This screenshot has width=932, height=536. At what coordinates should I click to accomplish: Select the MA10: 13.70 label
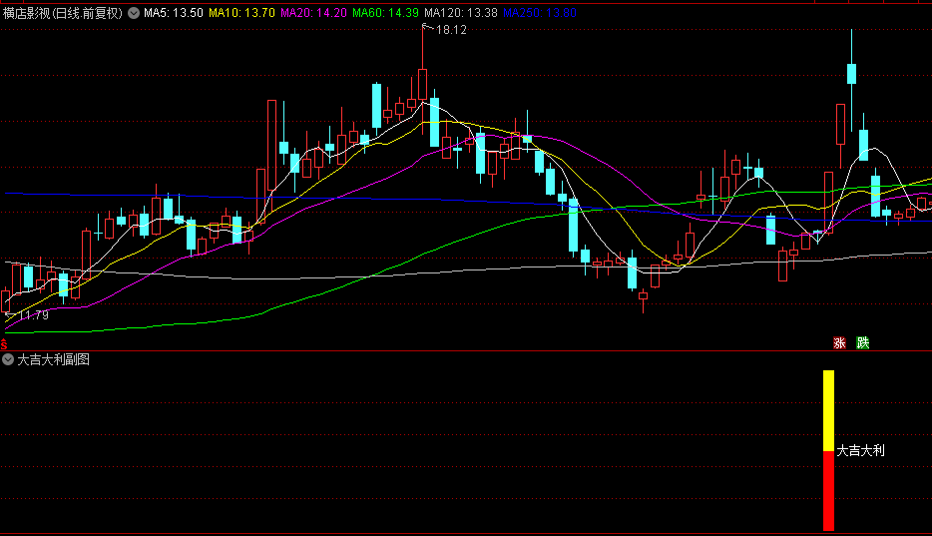[241, 13]
